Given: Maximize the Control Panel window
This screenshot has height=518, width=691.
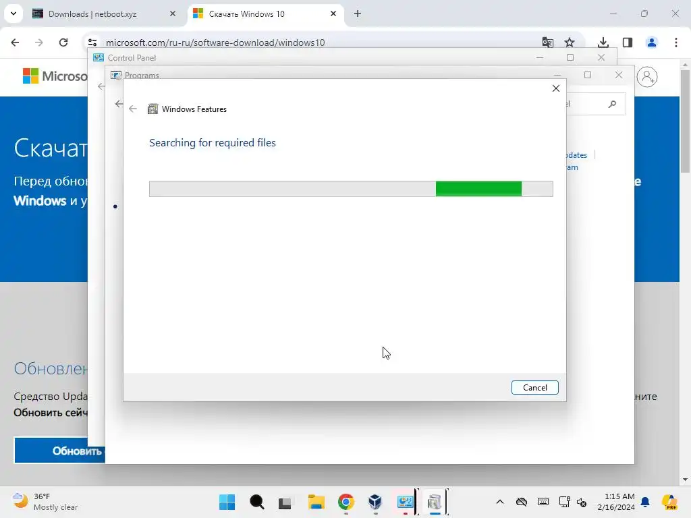Looking at the screenshot, I should [570, 57].
